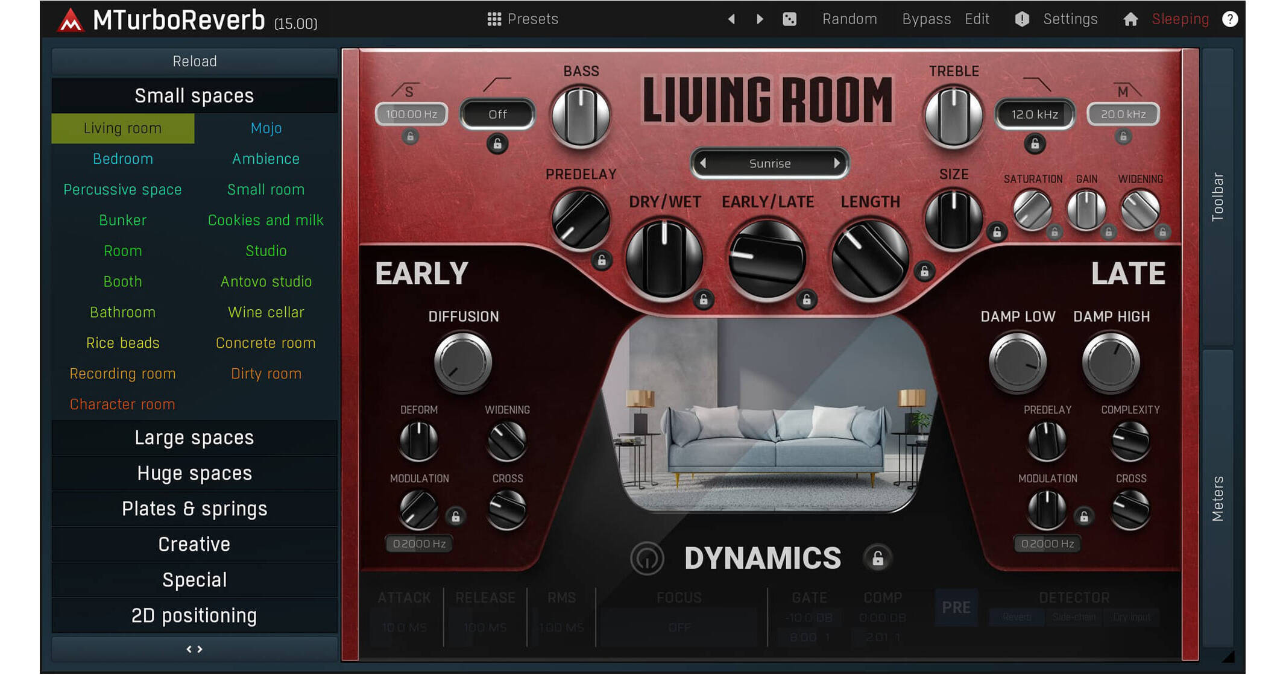Enable Bypass in the top bar
Viewport: 1286px width, 675px height.
point(926,19)
